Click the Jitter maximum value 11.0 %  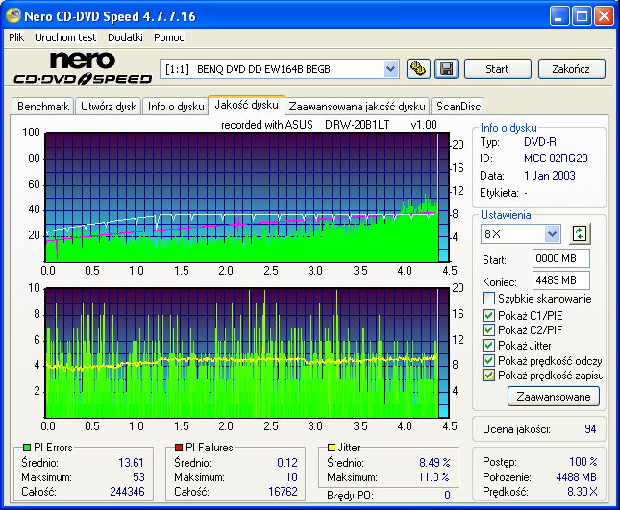pyautogui.click(x=434, y=477)
